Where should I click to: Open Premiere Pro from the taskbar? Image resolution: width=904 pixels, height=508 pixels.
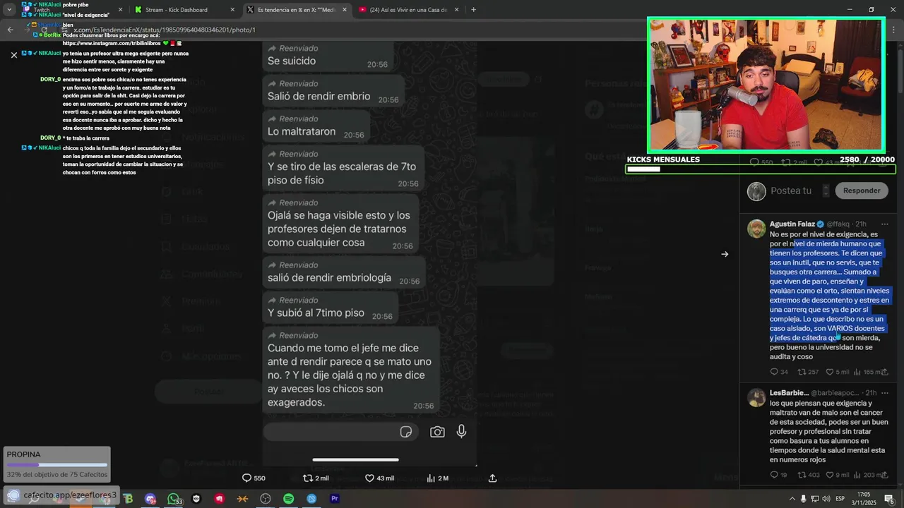[x=335, y=499]
